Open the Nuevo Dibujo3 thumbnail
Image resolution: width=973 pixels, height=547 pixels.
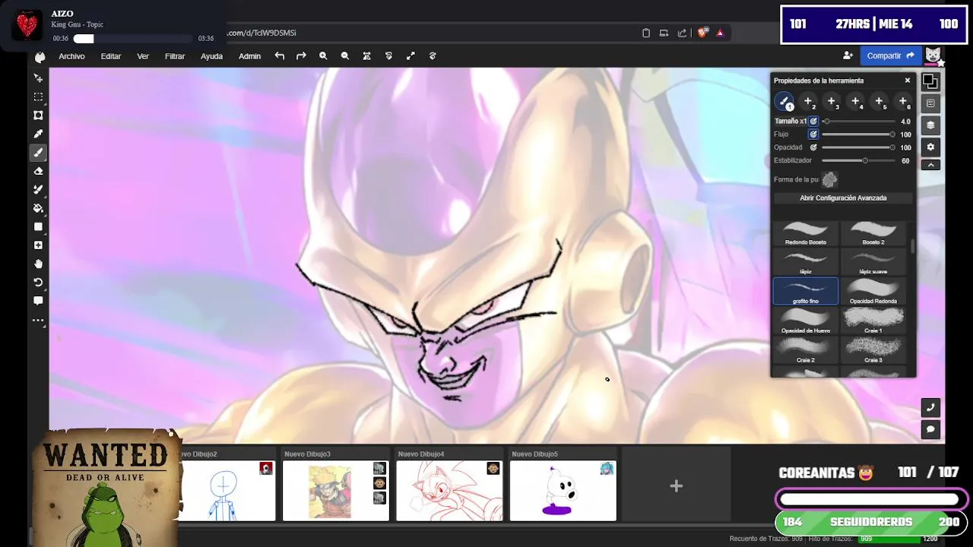pos(335,490)
